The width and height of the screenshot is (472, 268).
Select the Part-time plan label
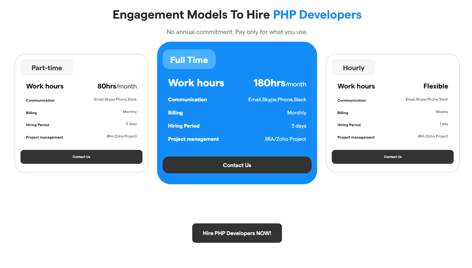[47, 68]
